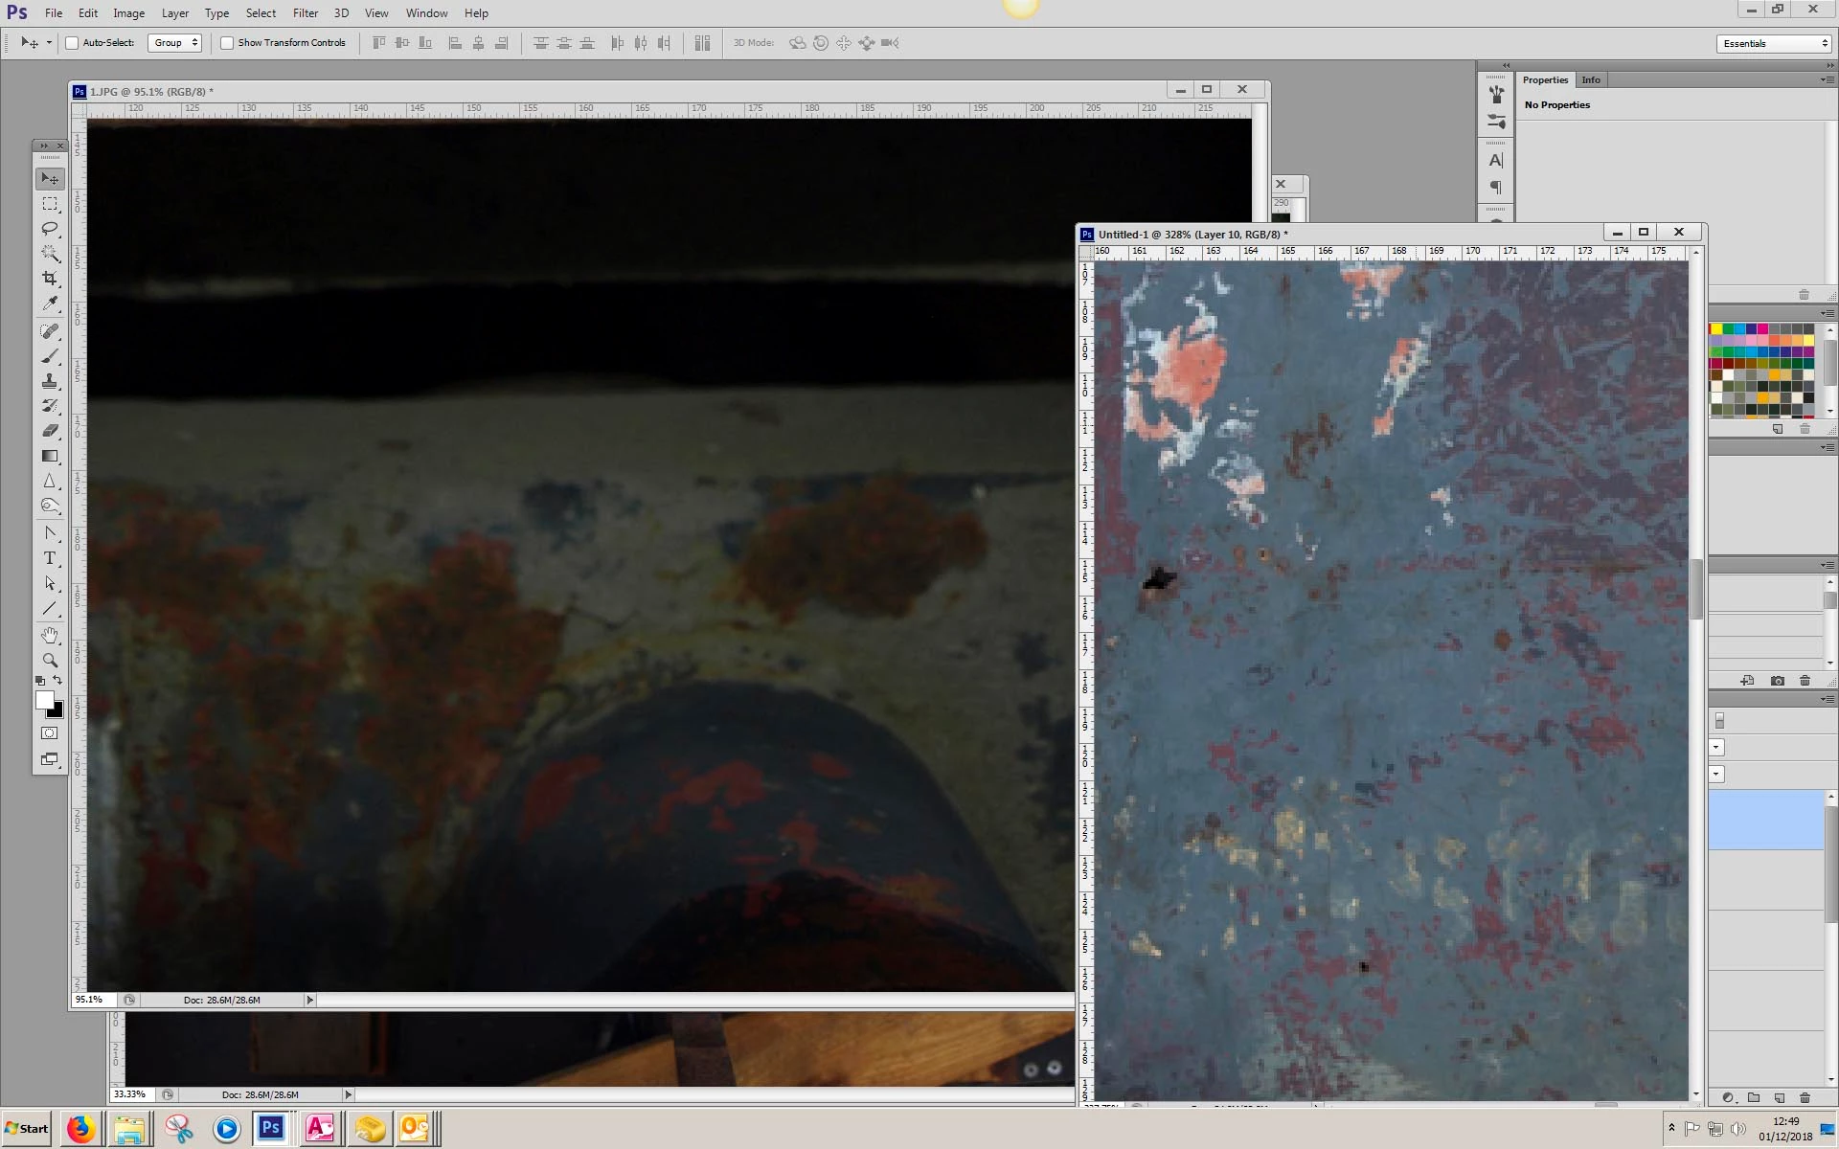Select the Zoom tool in the toolbox

[x=50, y=660]
